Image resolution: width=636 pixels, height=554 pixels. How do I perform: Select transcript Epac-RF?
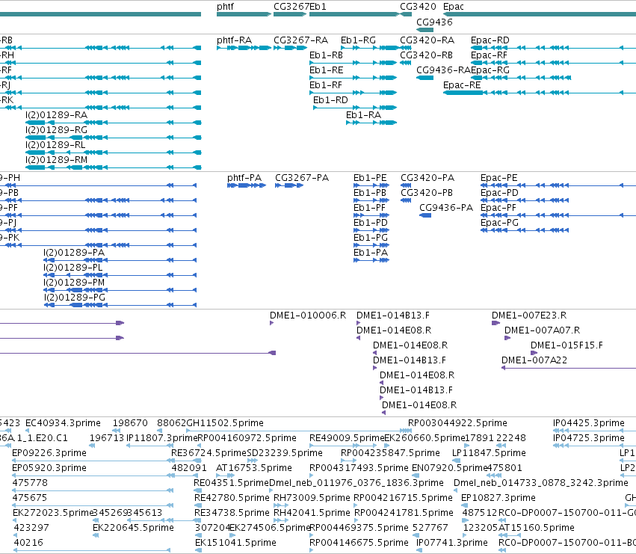pyautogui.click(x=489, y=55)
